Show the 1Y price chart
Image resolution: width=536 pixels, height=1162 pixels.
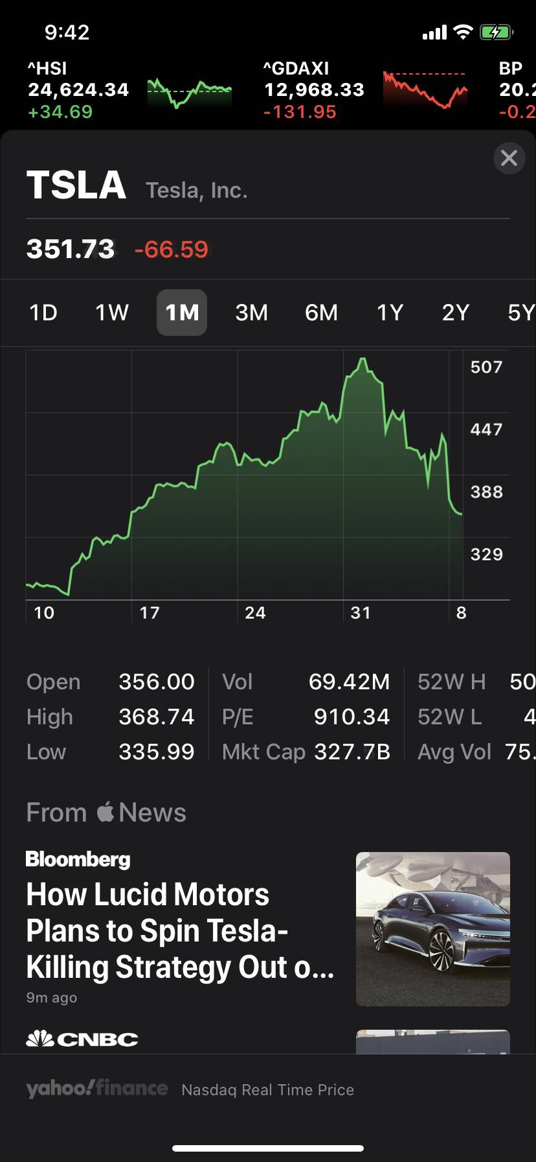pos(390,313)
